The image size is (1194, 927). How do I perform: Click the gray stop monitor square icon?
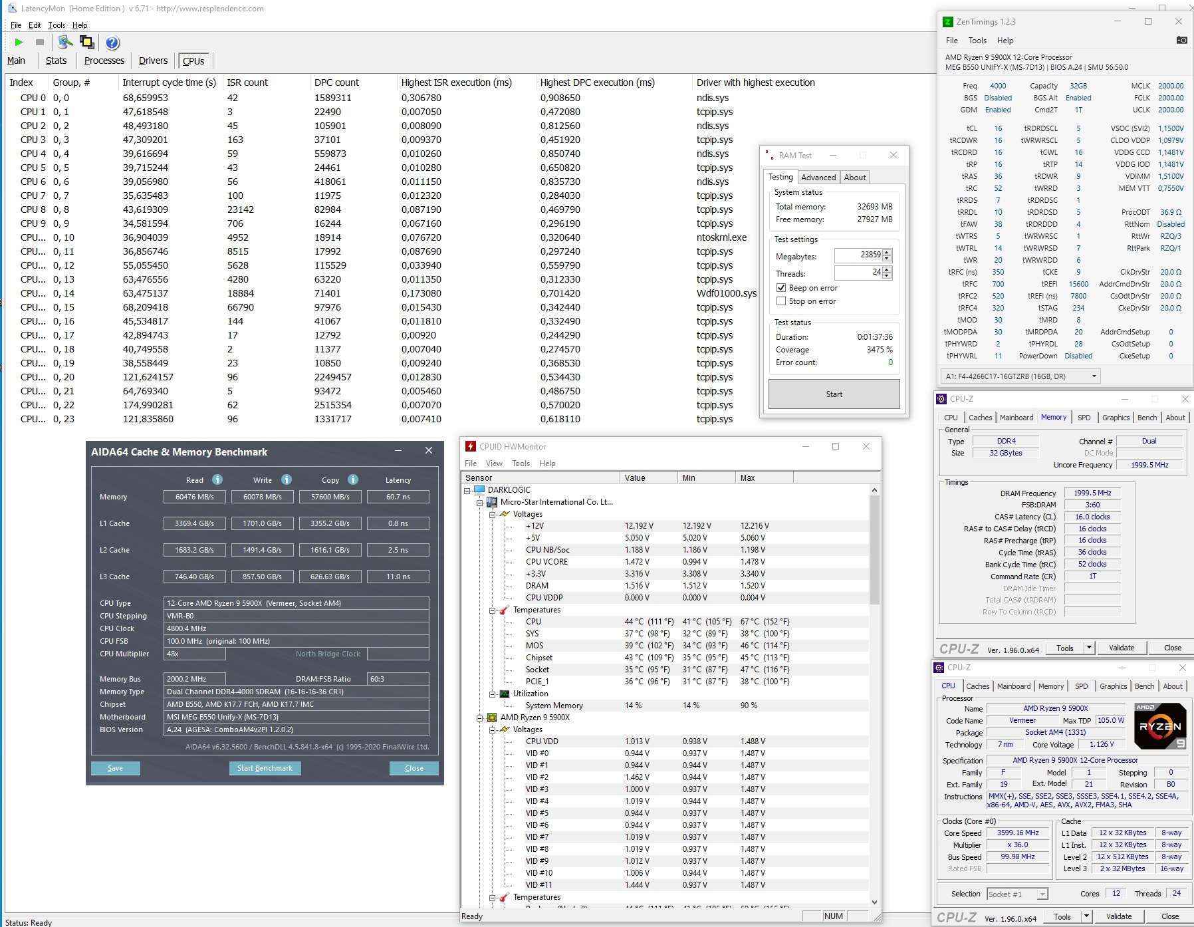coord(40,43)
